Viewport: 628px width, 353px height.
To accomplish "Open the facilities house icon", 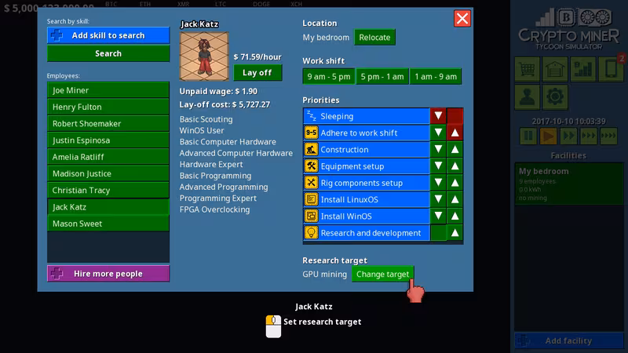I will 555,69.
